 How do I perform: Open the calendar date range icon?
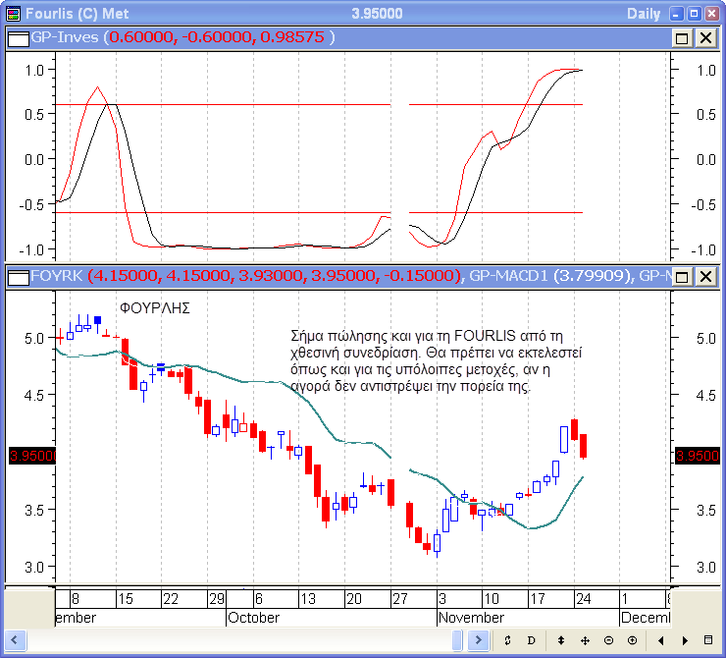[709, 640]
